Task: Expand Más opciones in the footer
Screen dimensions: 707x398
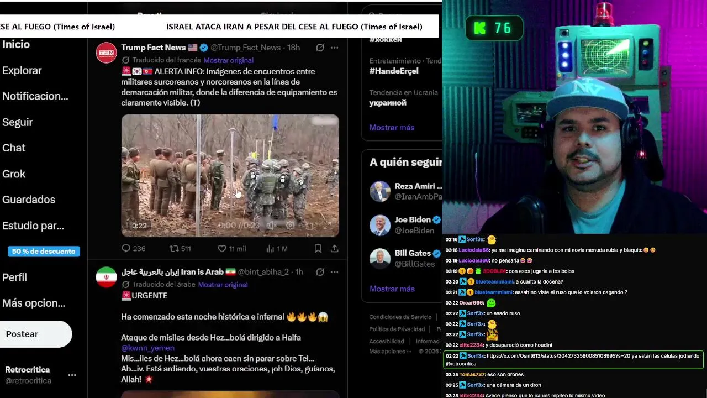Action: pyautogui.click(x=390, y=352)
